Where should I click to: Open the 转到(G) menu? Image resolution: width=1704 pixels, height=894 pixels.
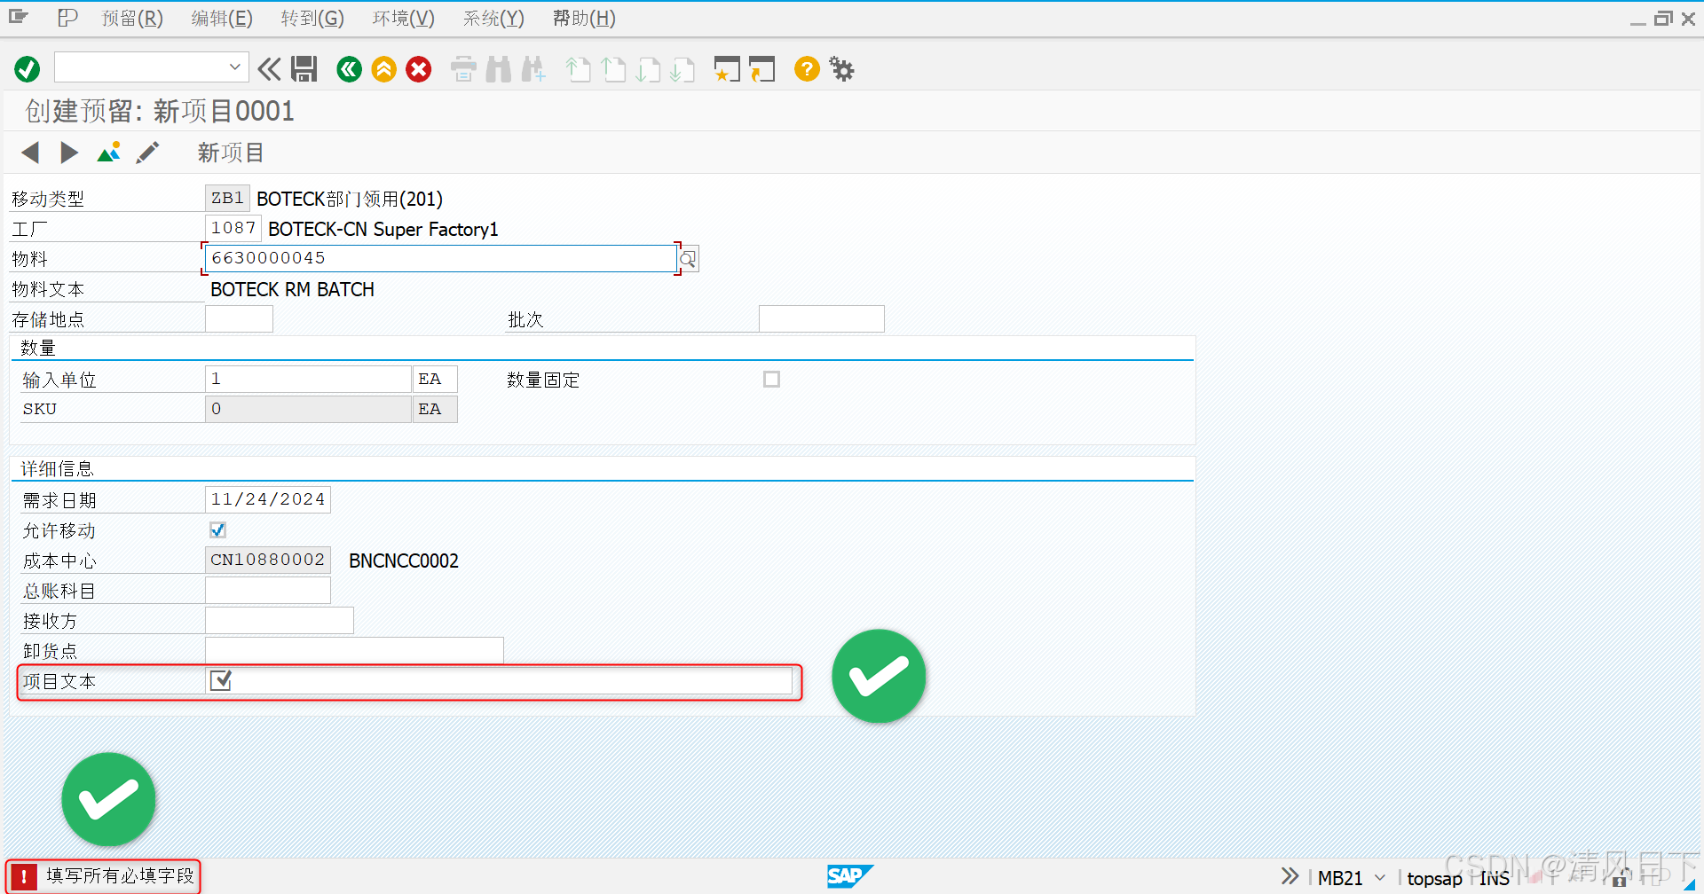pos(312,19)
